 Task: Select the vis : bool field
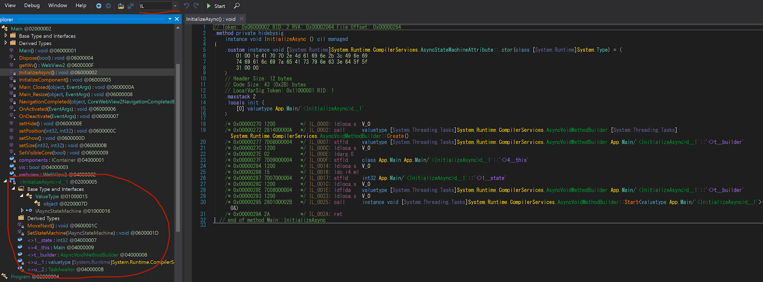(43, 167)
